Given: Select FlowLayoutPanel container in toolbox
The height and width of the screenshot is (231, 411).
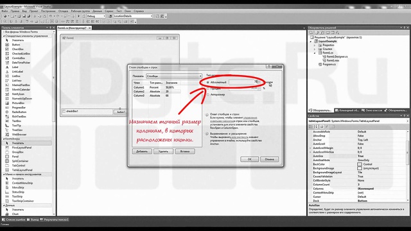Looking at the screenshot, I should point(22,148).
